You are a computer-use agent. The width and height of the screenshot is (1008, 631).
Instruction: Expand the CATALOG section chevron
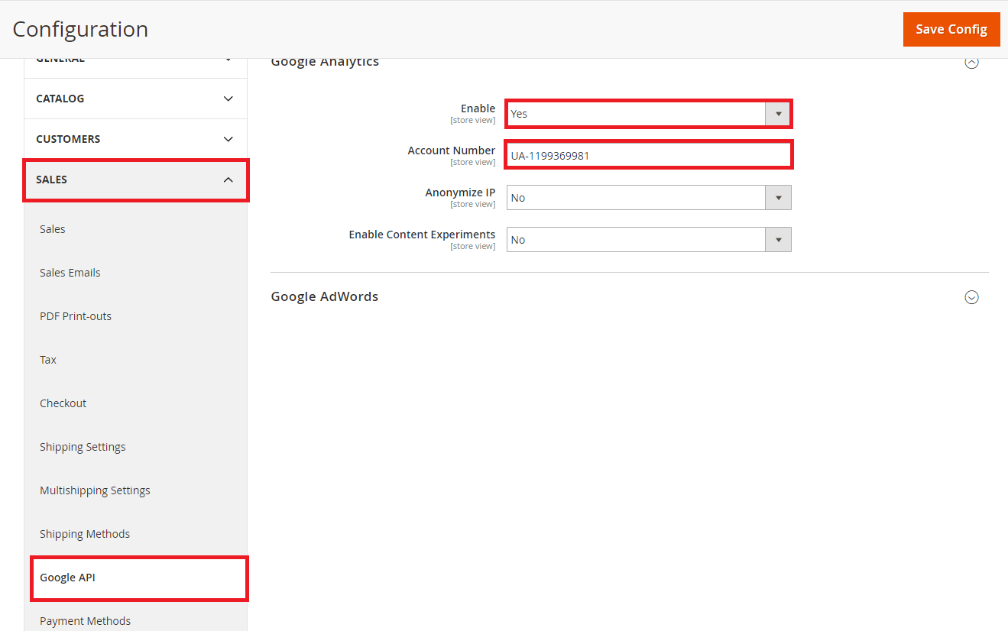[x=228, y=99]
